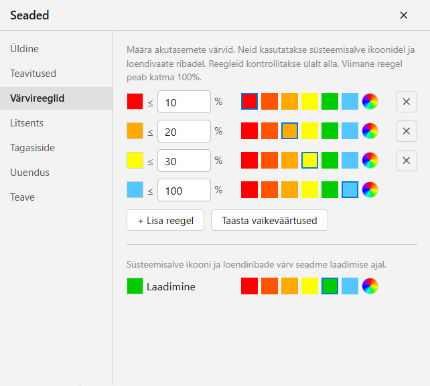This screenshot has height=386, width=430.
Task: Open custom color wheel for 100% rule
Action: [x=370, y=189]
